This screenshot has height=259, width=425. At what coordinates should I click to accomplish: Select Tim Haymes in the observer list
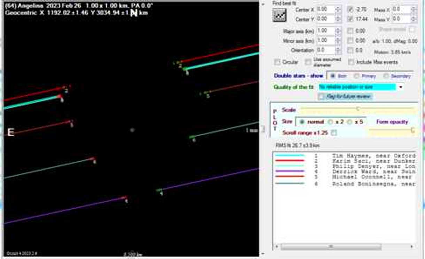(x=373, y=155)
